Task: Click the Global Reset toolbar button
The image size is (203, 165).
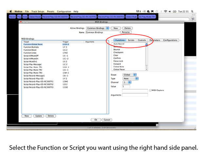Action: (x=35, y=17)
